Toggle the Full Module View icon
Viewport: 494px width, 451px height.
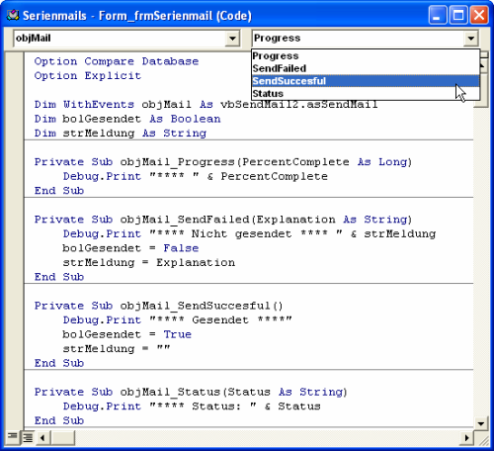click(28, 437)
